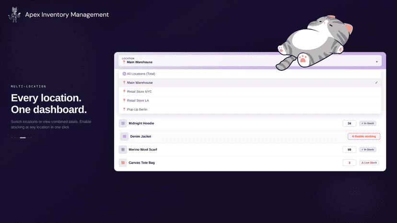Click the Canvas Tote Bag product icon
397x223 pixels.
123,163
